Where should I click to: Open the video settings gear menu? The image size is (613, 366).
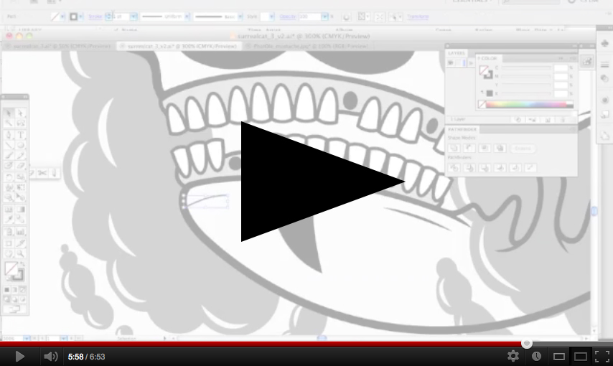point(513,356)
